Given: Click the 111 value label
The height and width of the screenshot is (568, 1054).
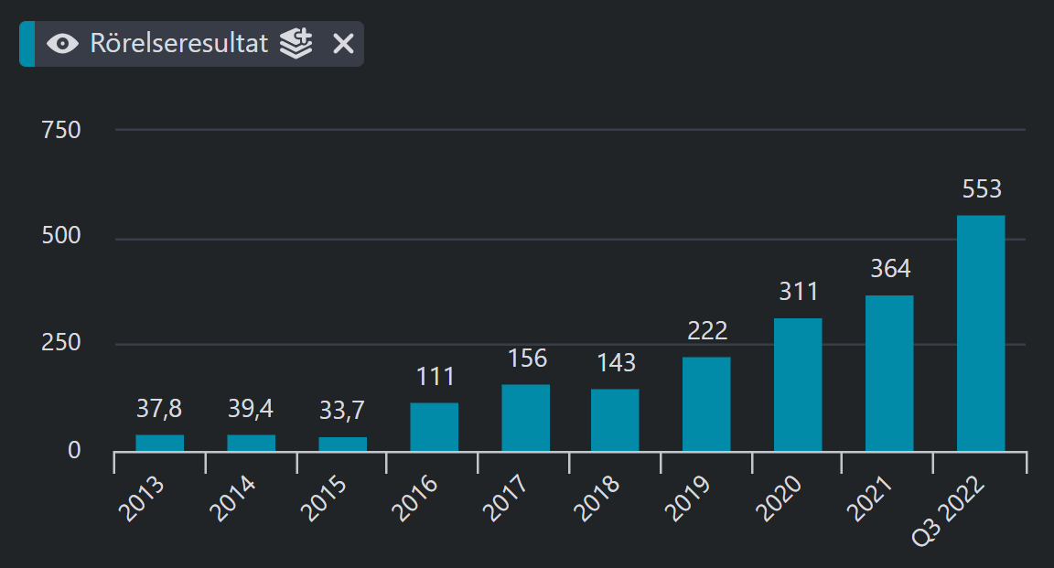Looking at the screenshot, I should coord(436,377).
